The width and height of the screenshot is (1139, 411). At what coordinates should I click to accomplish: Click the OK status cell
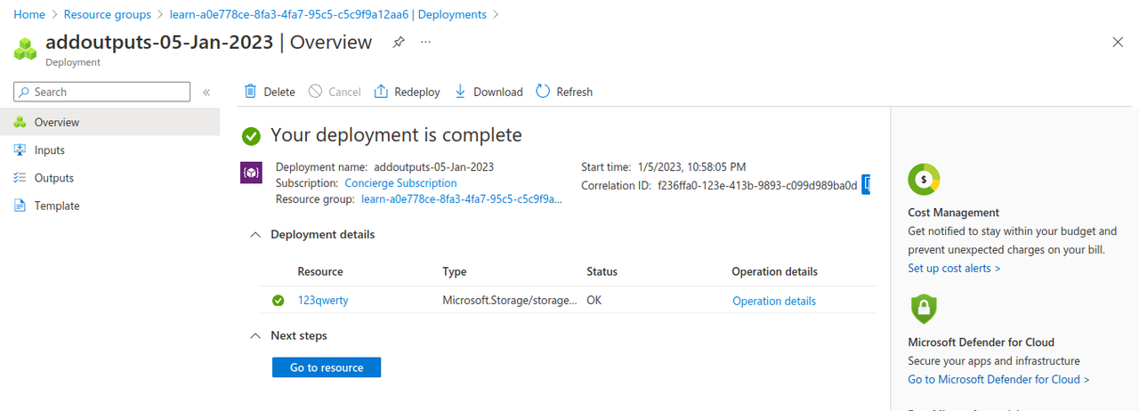pyautogui.click(x=594, y=301)
